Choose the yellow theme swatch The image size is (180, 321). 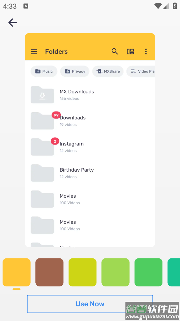(17, 272)
